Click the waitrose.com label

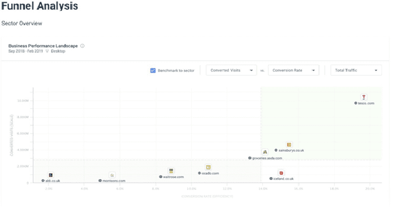click(174, 177)
